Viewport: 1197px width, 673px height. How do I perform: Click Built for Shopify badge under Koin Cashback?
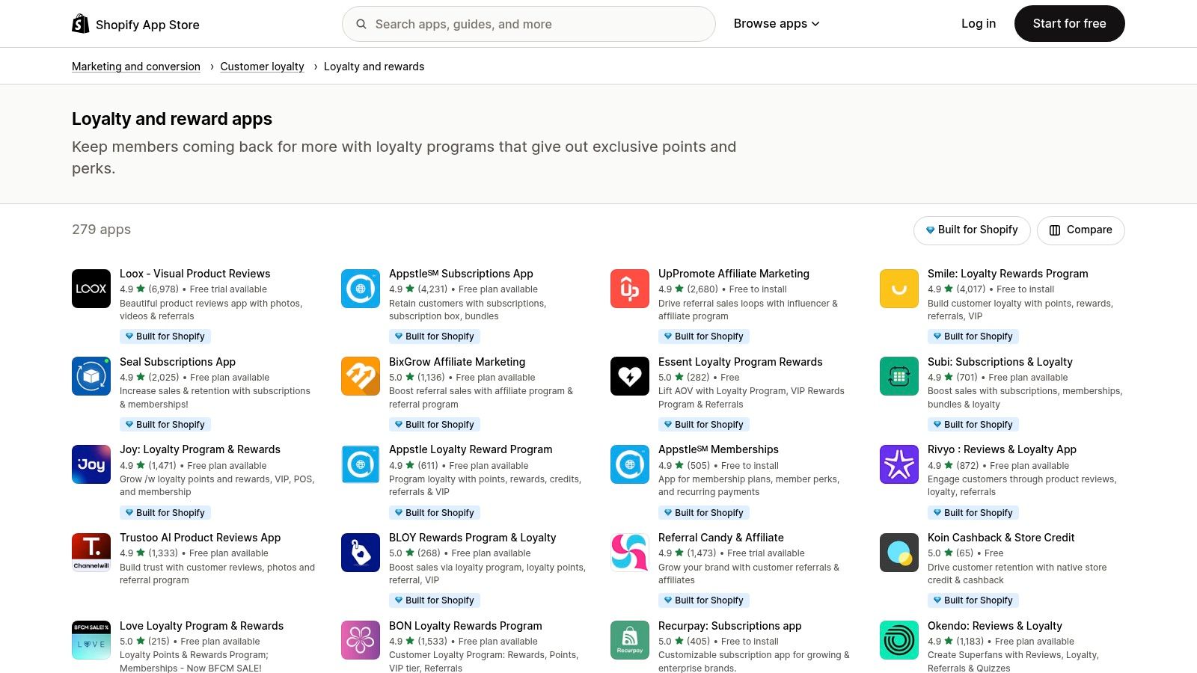(x=973, y=600)
